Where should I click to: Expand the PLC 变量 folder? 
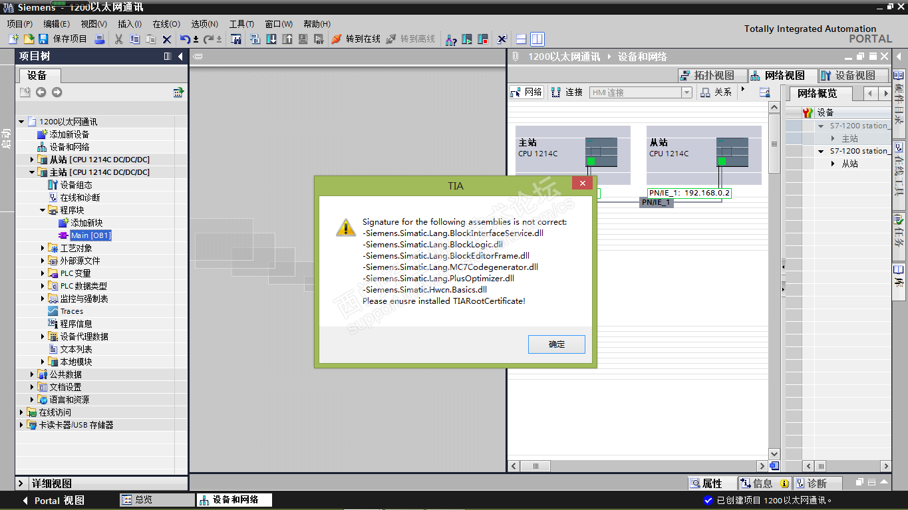click(x=43, y=273)
